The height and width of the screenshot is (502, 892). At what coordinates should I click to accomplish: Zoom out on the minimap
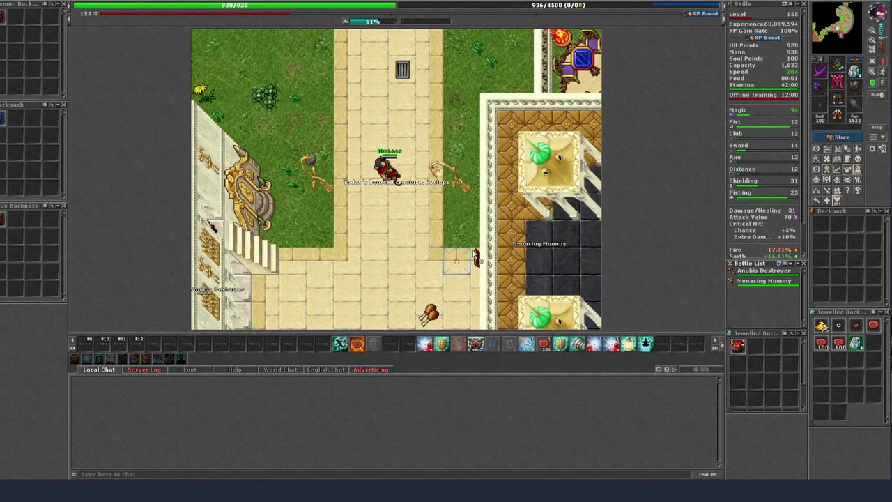click(872, 30)
